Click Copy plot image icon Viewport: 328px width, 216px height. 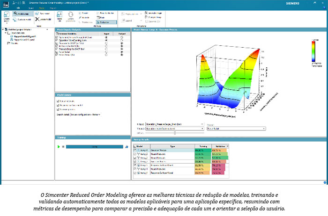(x=146, y=17)
